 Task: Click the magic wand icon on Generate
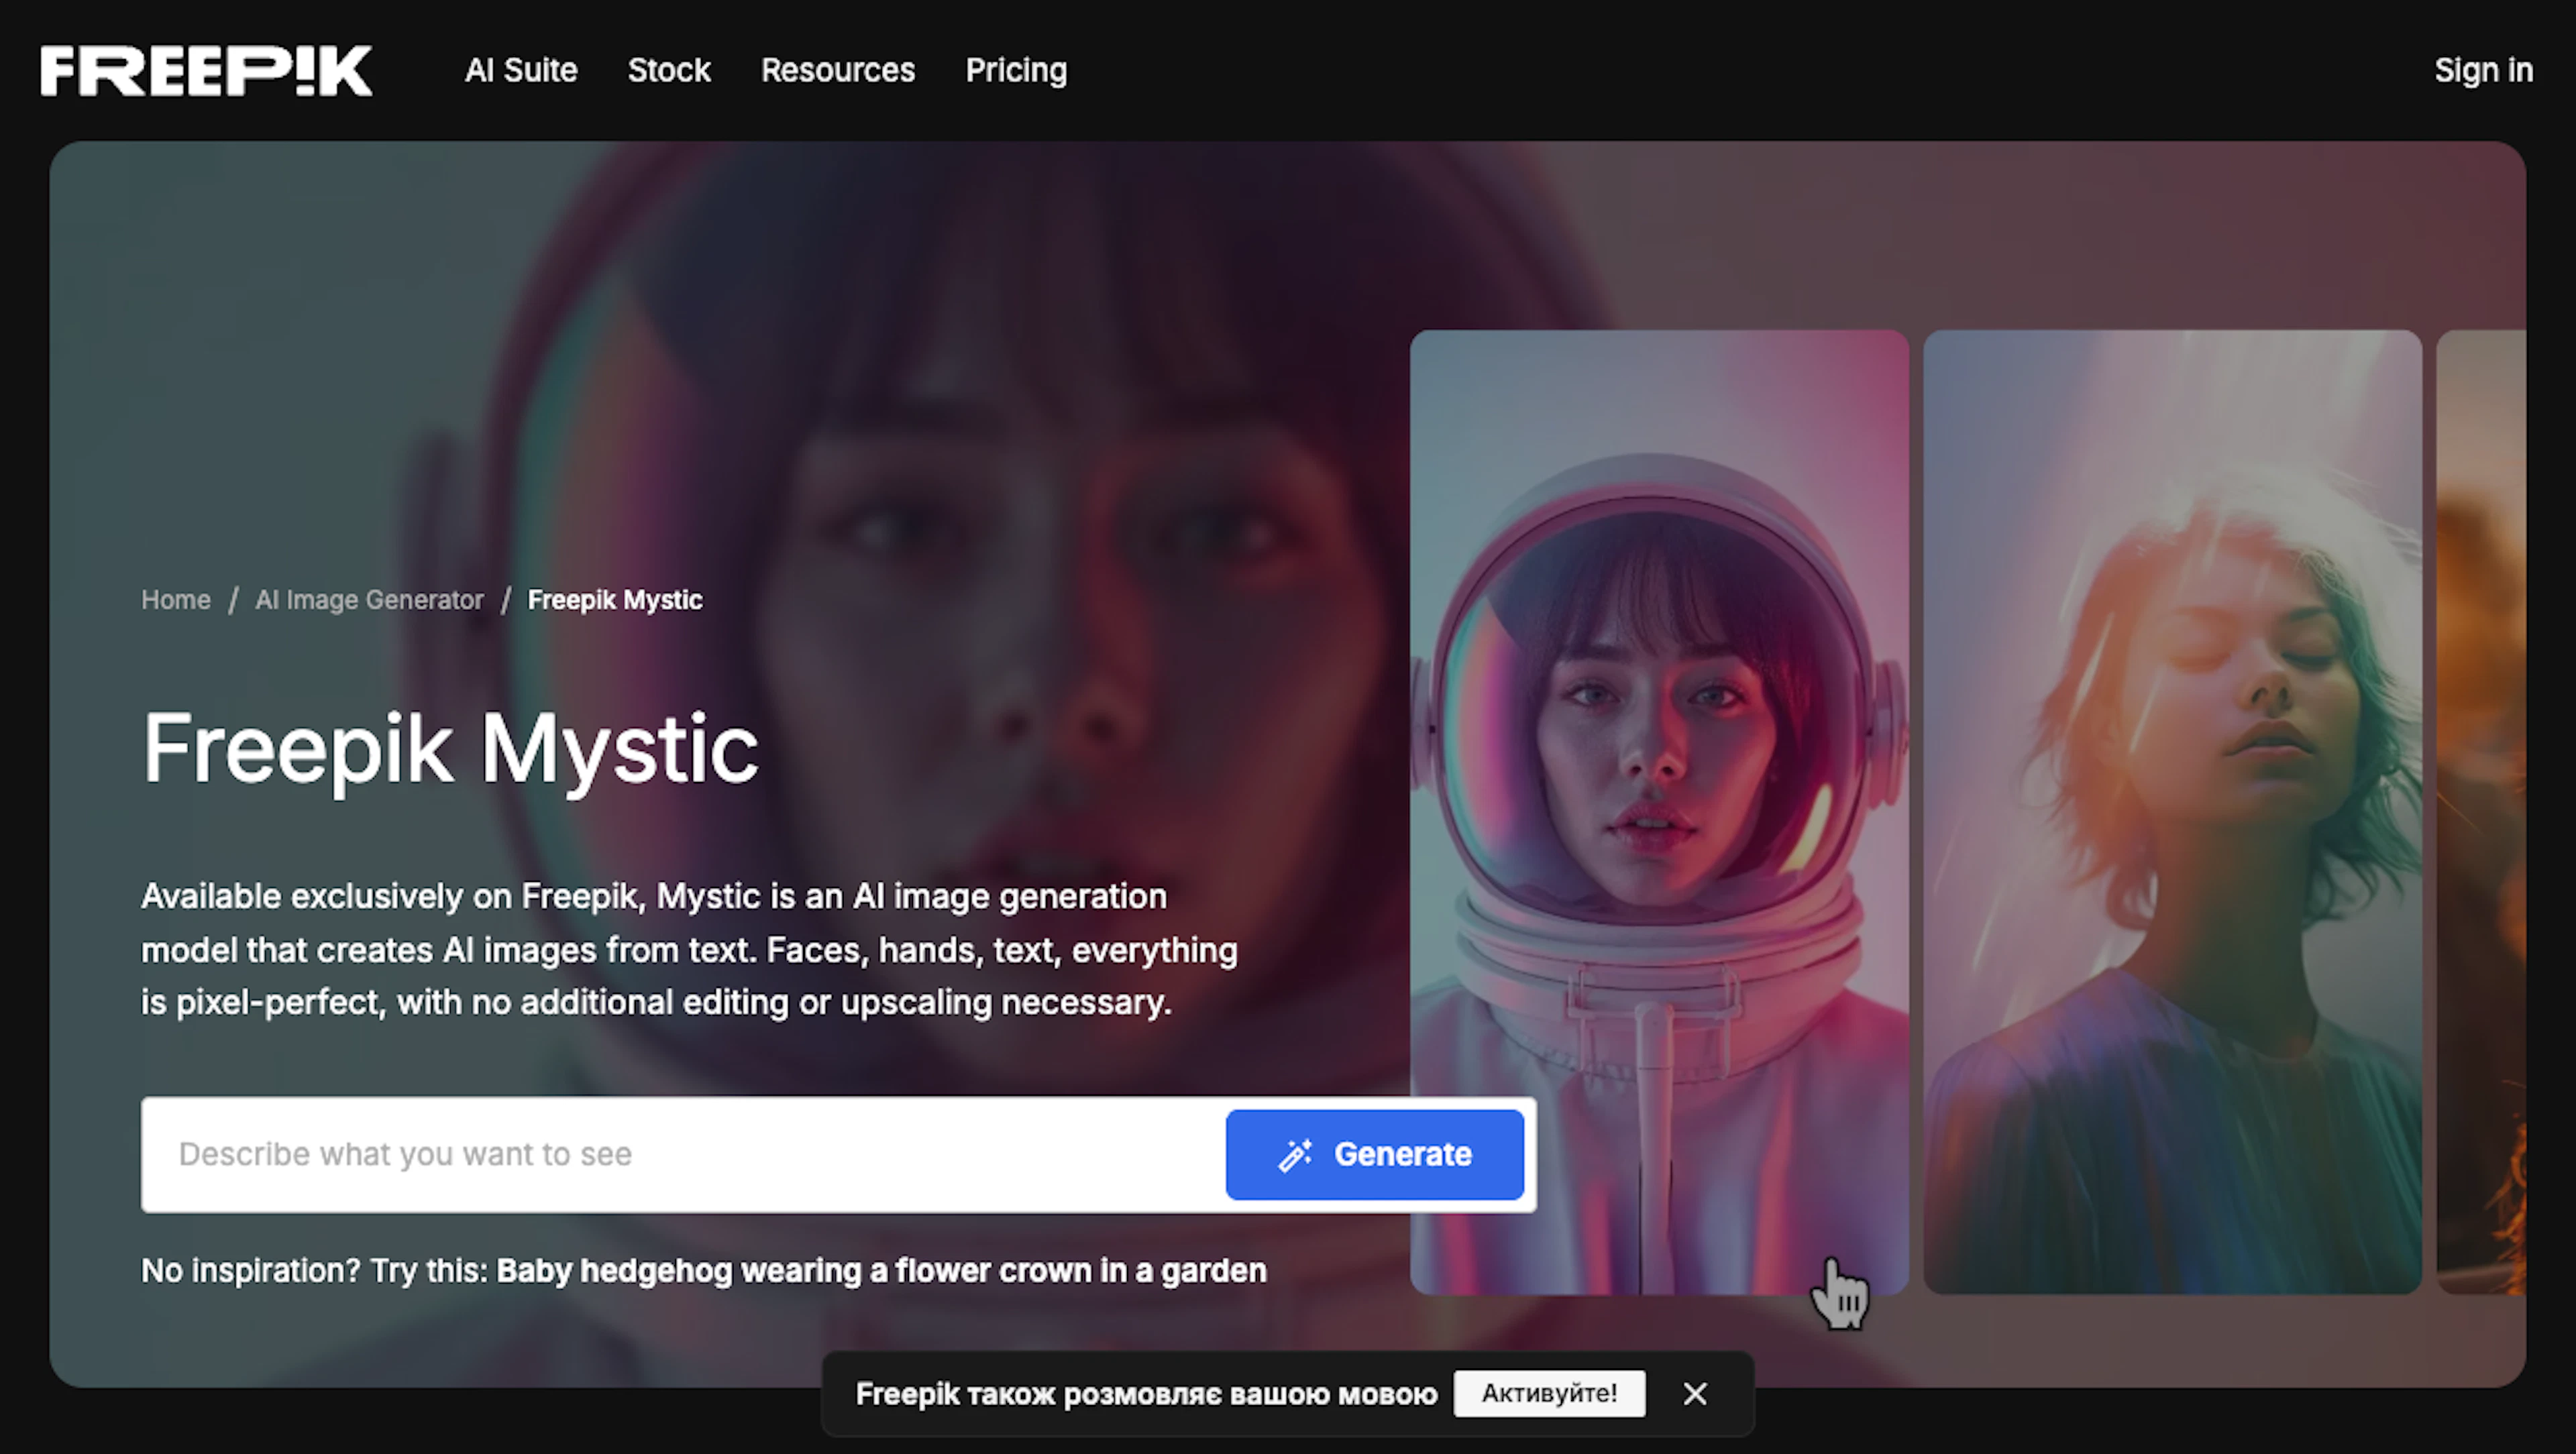(1296, 1154)
